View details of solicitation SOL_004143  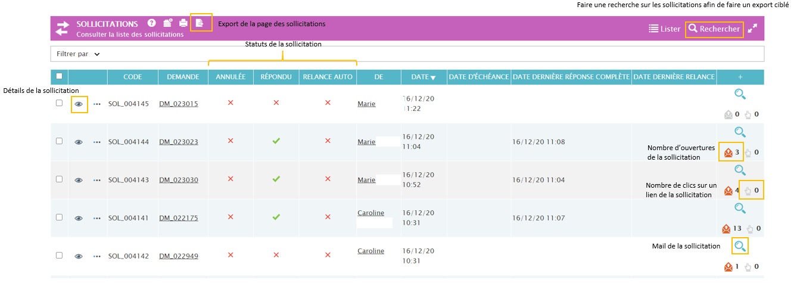tap(79, 180)
